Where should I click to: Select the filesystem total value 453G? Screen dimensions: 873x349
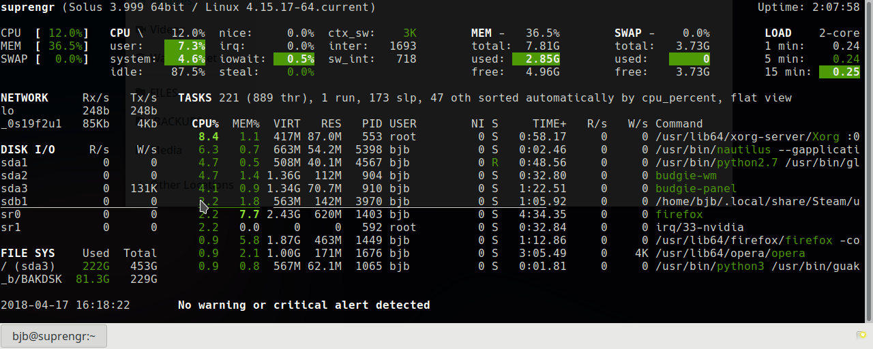click(x=144, y=266)
